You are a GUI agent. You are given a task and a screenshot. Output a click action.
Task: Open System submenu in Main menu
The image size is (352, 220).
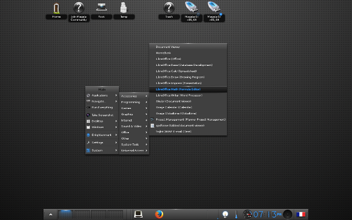[x=102, y=150]
